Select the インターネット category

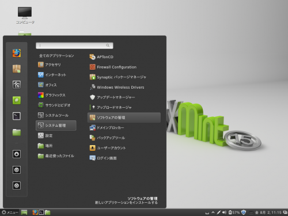[56, 75]
